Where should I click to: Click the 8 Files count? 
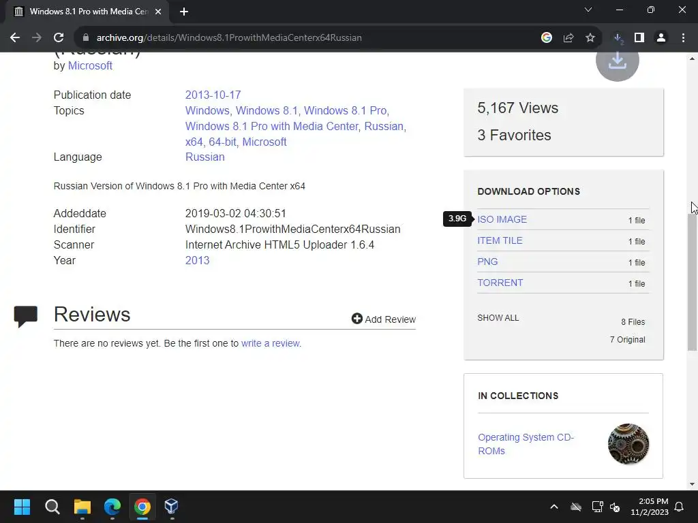coord(633,322)
